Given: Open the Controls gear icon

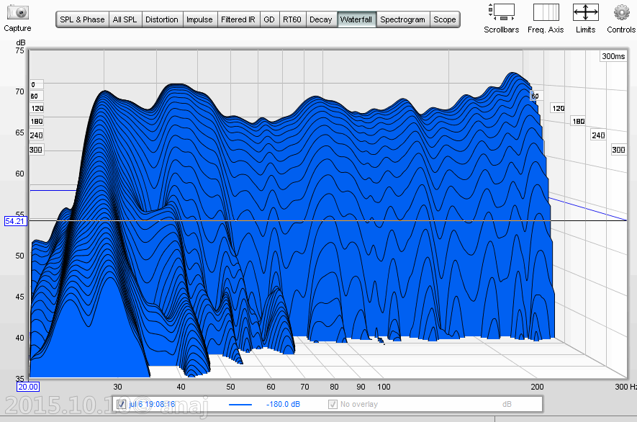Looking at the screenshot, I should tap(620, 12).
